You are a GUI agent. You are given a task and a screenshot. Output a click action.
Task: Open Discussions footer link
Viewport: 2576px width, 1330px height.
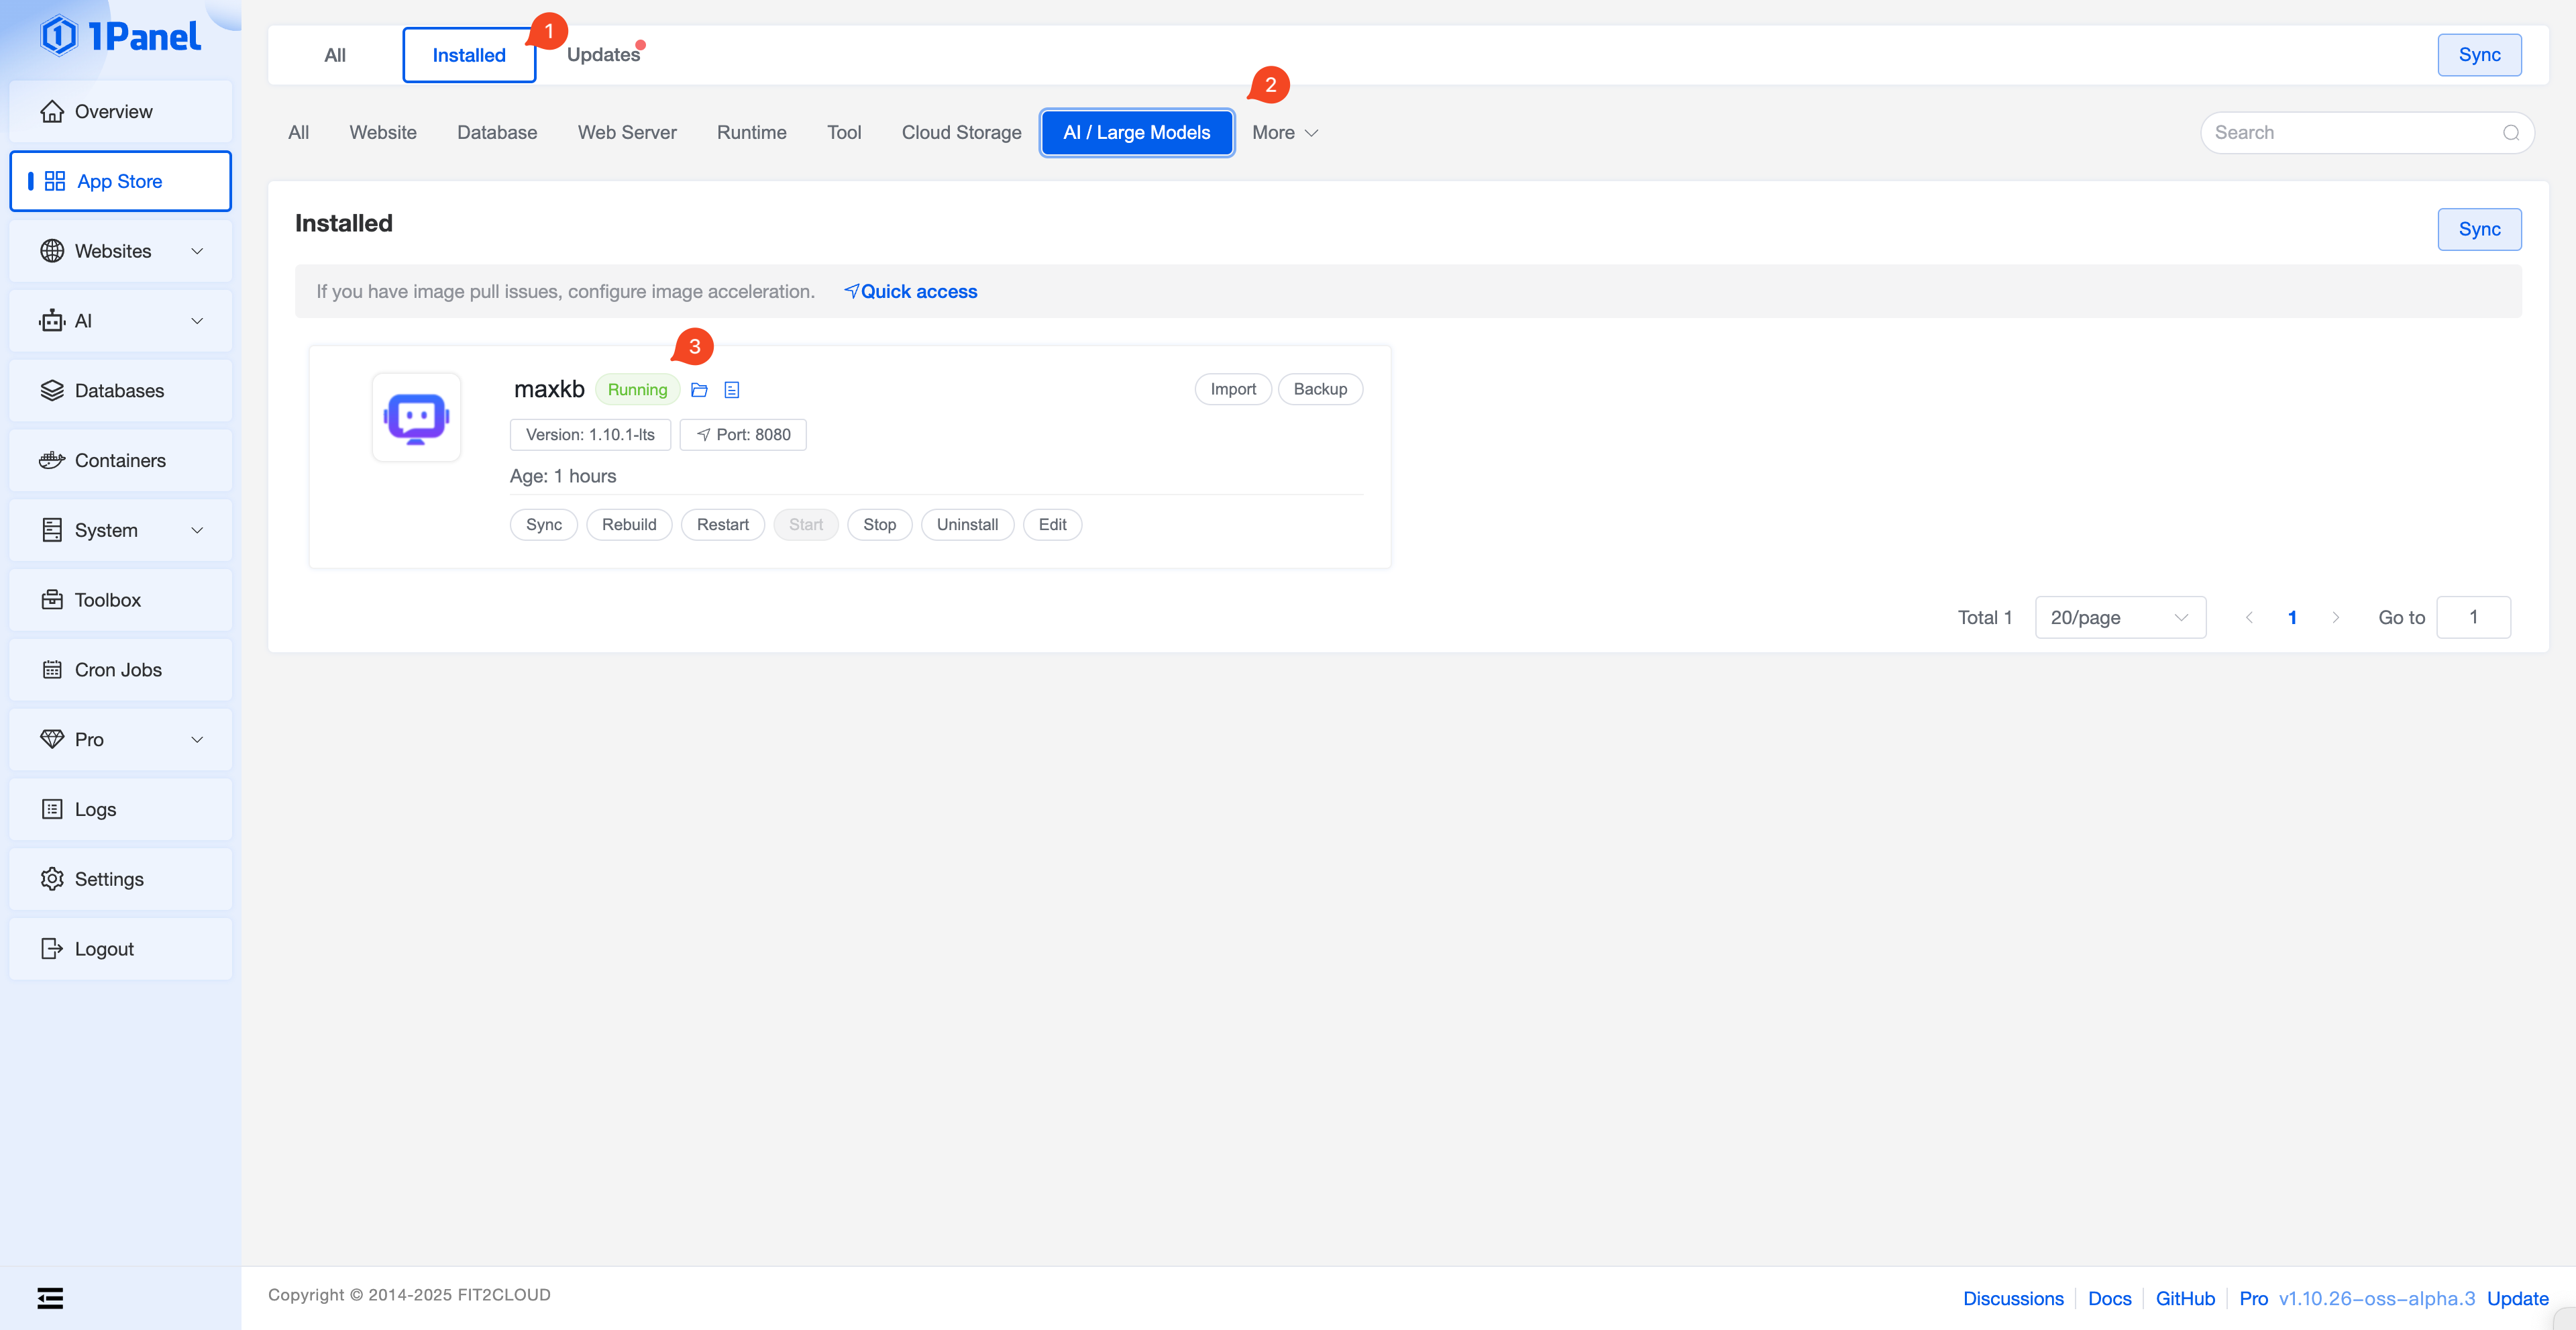[x=2013, y=1298]
